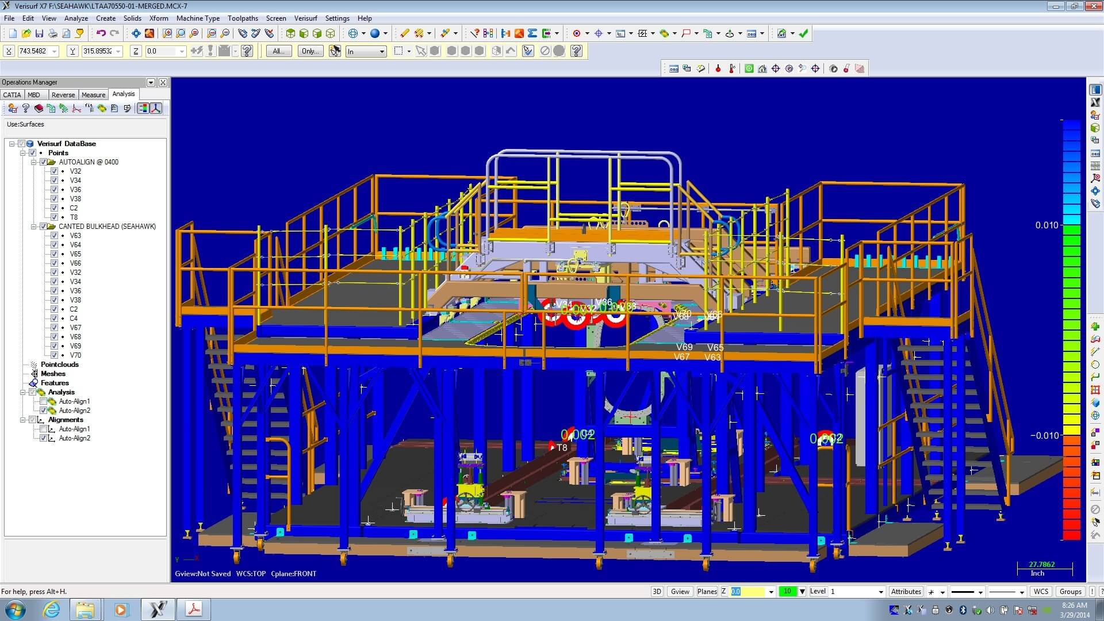Screen dimensions: 1104x621
Task: Check the Auto-Align1 checkbox under Analysis
Action: pyautogui.click(x=43, y=401)
